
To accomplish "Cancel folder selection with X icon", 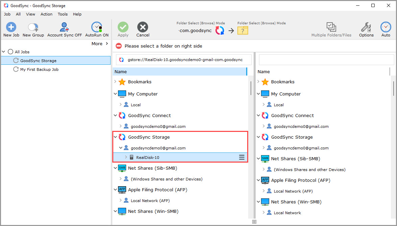I will pyautogui.click(x=143, y=27).
